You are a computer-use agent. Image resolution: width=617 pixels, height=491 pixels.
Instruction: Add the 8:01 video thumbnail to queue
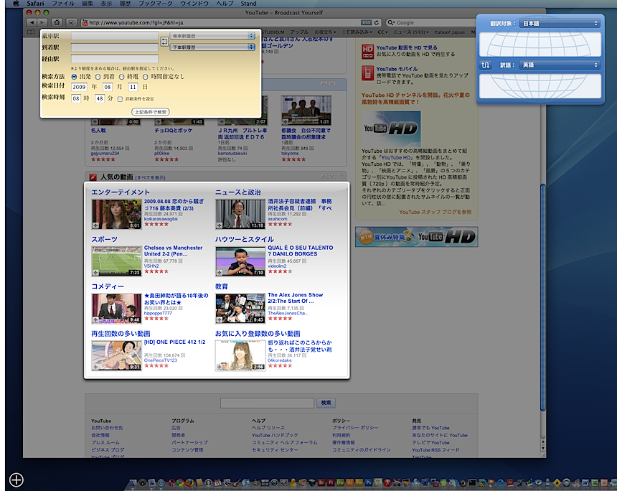(95, 225)
